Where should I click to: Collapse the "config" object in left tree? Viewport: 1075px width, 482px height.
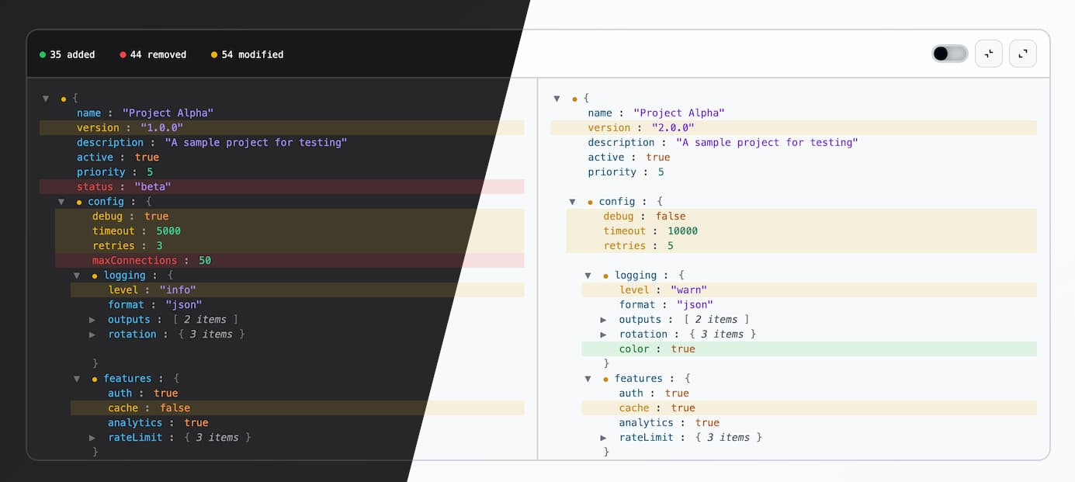(61, 201)
